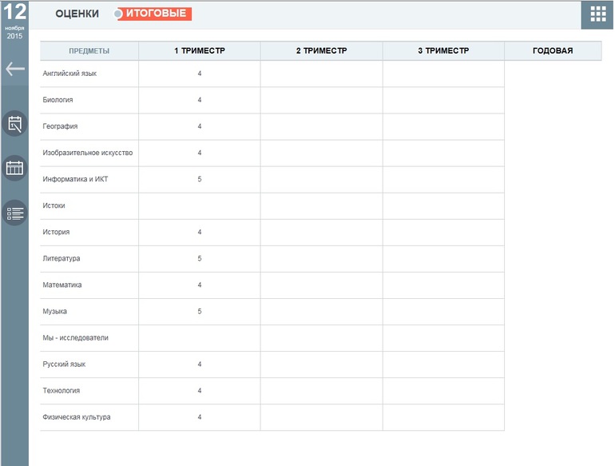The width and height of the screenshot is (615, 466).
Task: Click the first trimester grade for География
Action: (200, 126)
